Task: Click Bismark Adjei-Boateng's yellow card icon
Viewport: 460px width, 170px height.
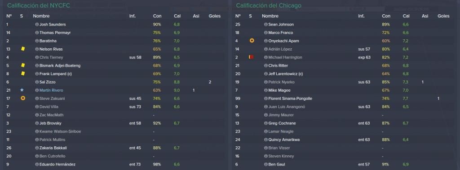Action: click(x=23, y=65)
